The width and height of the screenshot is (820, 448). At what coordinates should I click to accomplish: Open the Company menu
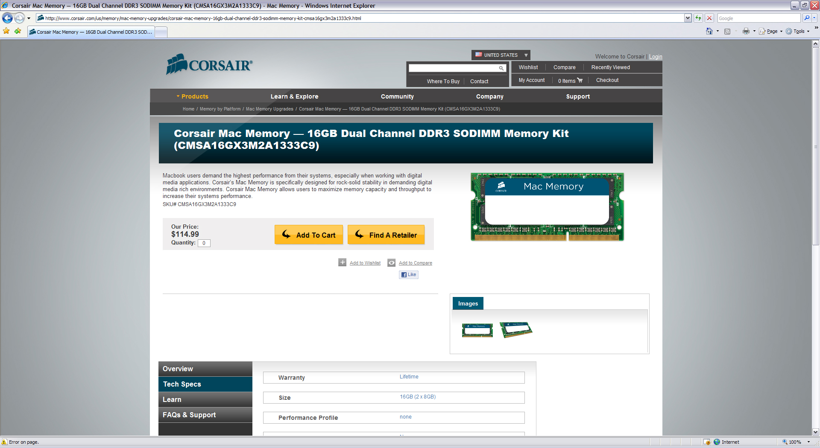(489, 96)
